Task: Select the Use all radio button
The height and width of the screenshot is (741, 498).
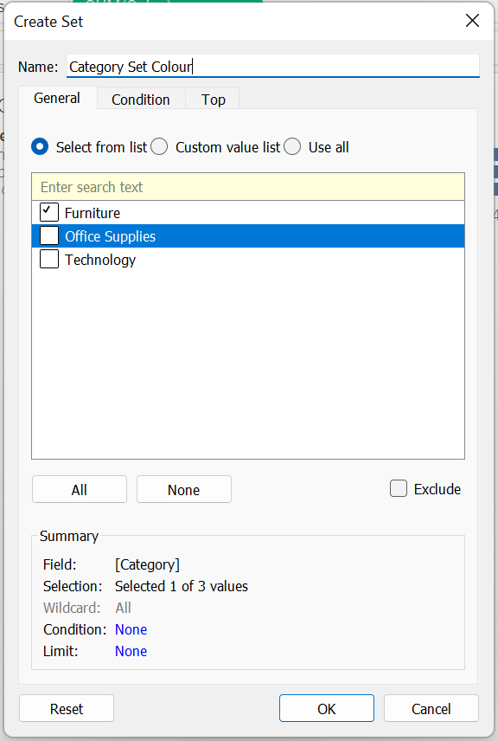Action: click(292, 146)
